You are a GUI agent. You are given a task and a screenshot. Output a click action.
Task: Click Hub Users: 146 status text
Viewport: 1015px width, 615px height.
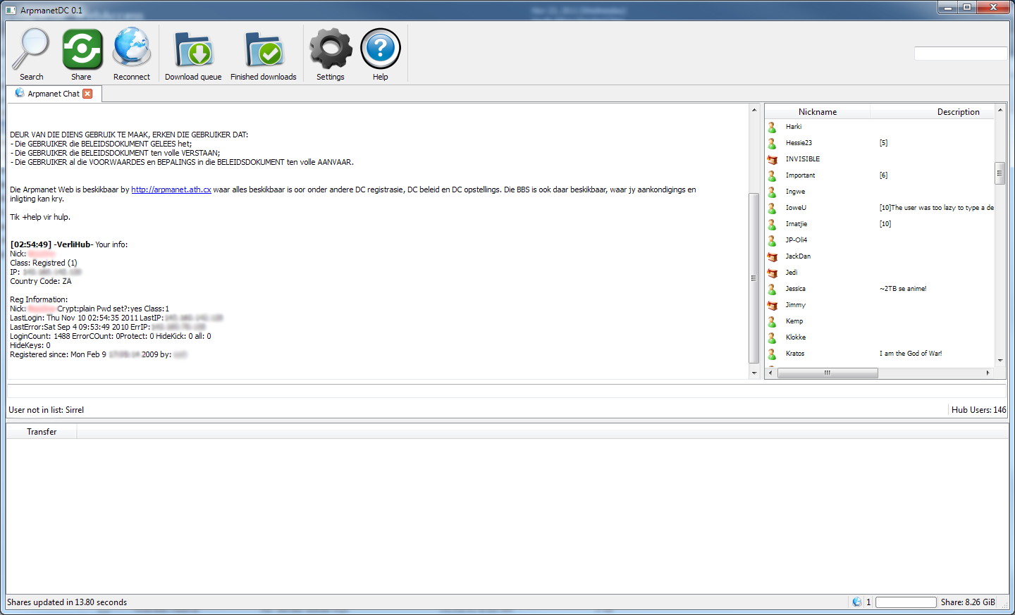click(978, 410)
